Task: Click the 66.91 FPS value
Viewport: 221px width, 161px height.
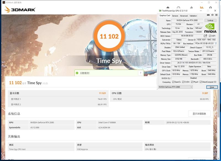Action: pos(102,104)
